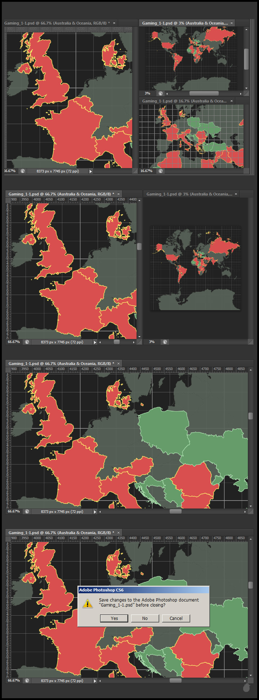Cancel the Adobe Photoshop CS6 dialog
Image resolution: width=259 pixels, height=700 pixels.
tap(176, 618)
